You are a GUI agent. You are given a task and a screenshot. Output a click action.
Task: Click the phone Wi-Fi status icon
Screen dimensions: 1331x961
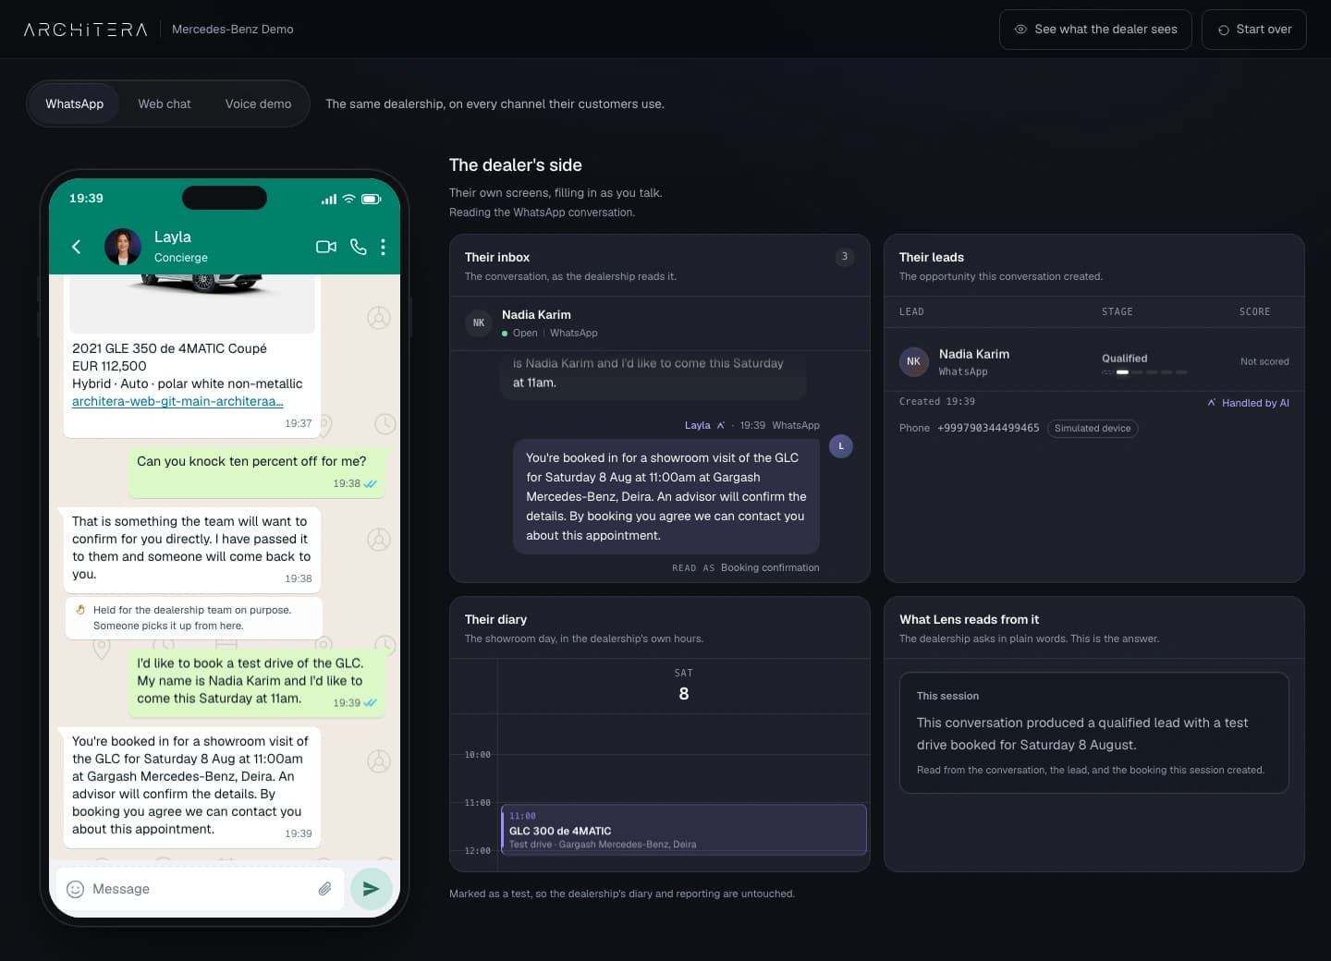[x=348, y=199]
